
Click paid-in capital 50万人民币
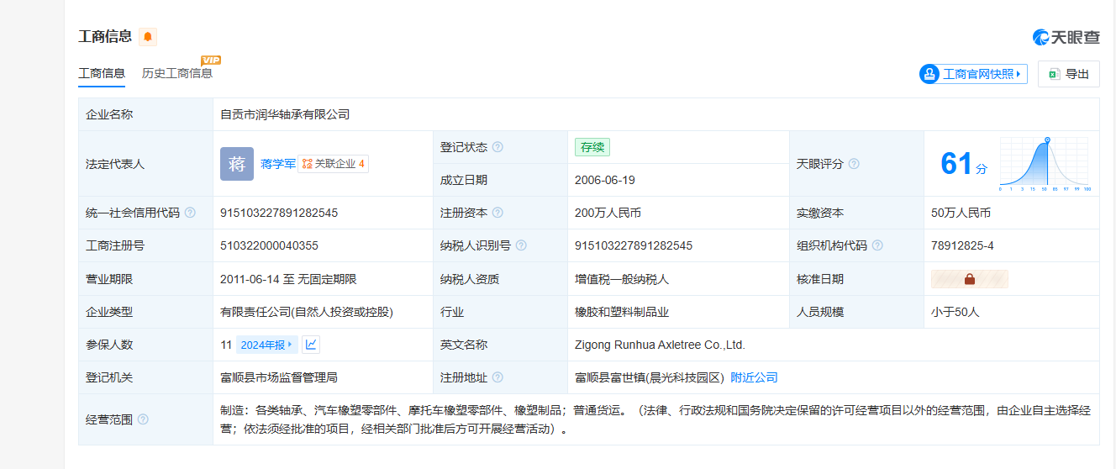pos(961,213)
